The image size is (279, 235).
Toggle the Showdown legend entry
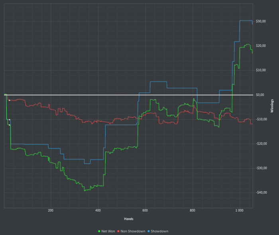click(x=158, y=231)
